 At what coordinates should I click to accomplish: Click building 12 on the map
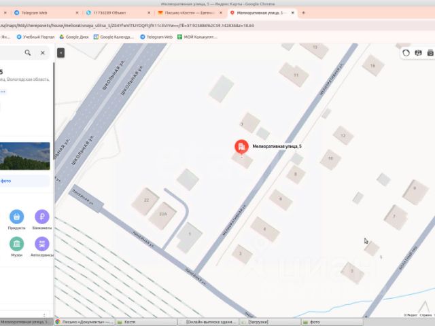coord(343,135)
